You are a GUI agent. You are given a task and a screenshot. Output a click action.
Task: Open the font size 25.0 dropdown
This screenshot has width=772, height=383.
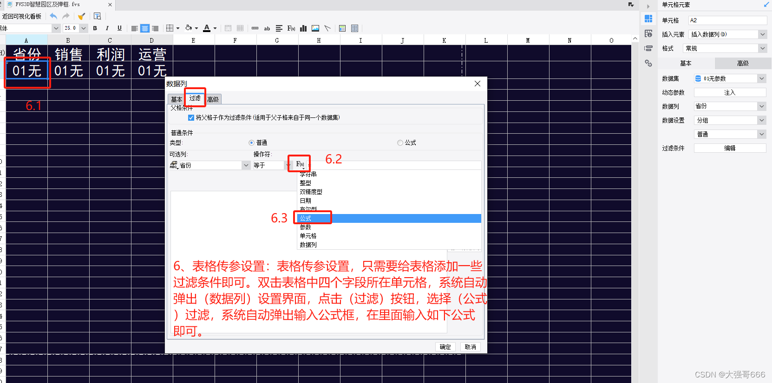tap(84, 28)
